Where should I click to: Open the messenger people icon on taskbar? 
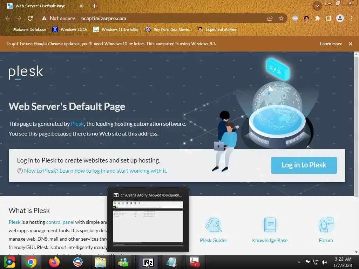[123, 262]
